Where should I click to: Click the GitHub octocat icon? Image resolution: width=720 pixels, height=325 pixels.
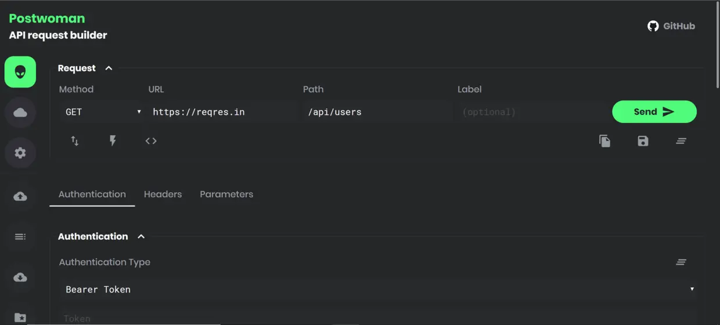(x=653, y=26)
